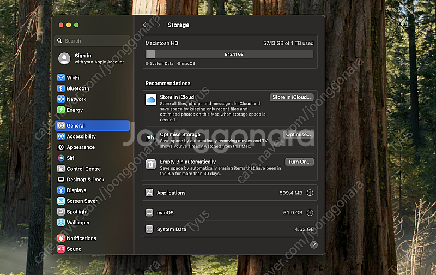Select the Displays sun icon

tap(61, 190)
